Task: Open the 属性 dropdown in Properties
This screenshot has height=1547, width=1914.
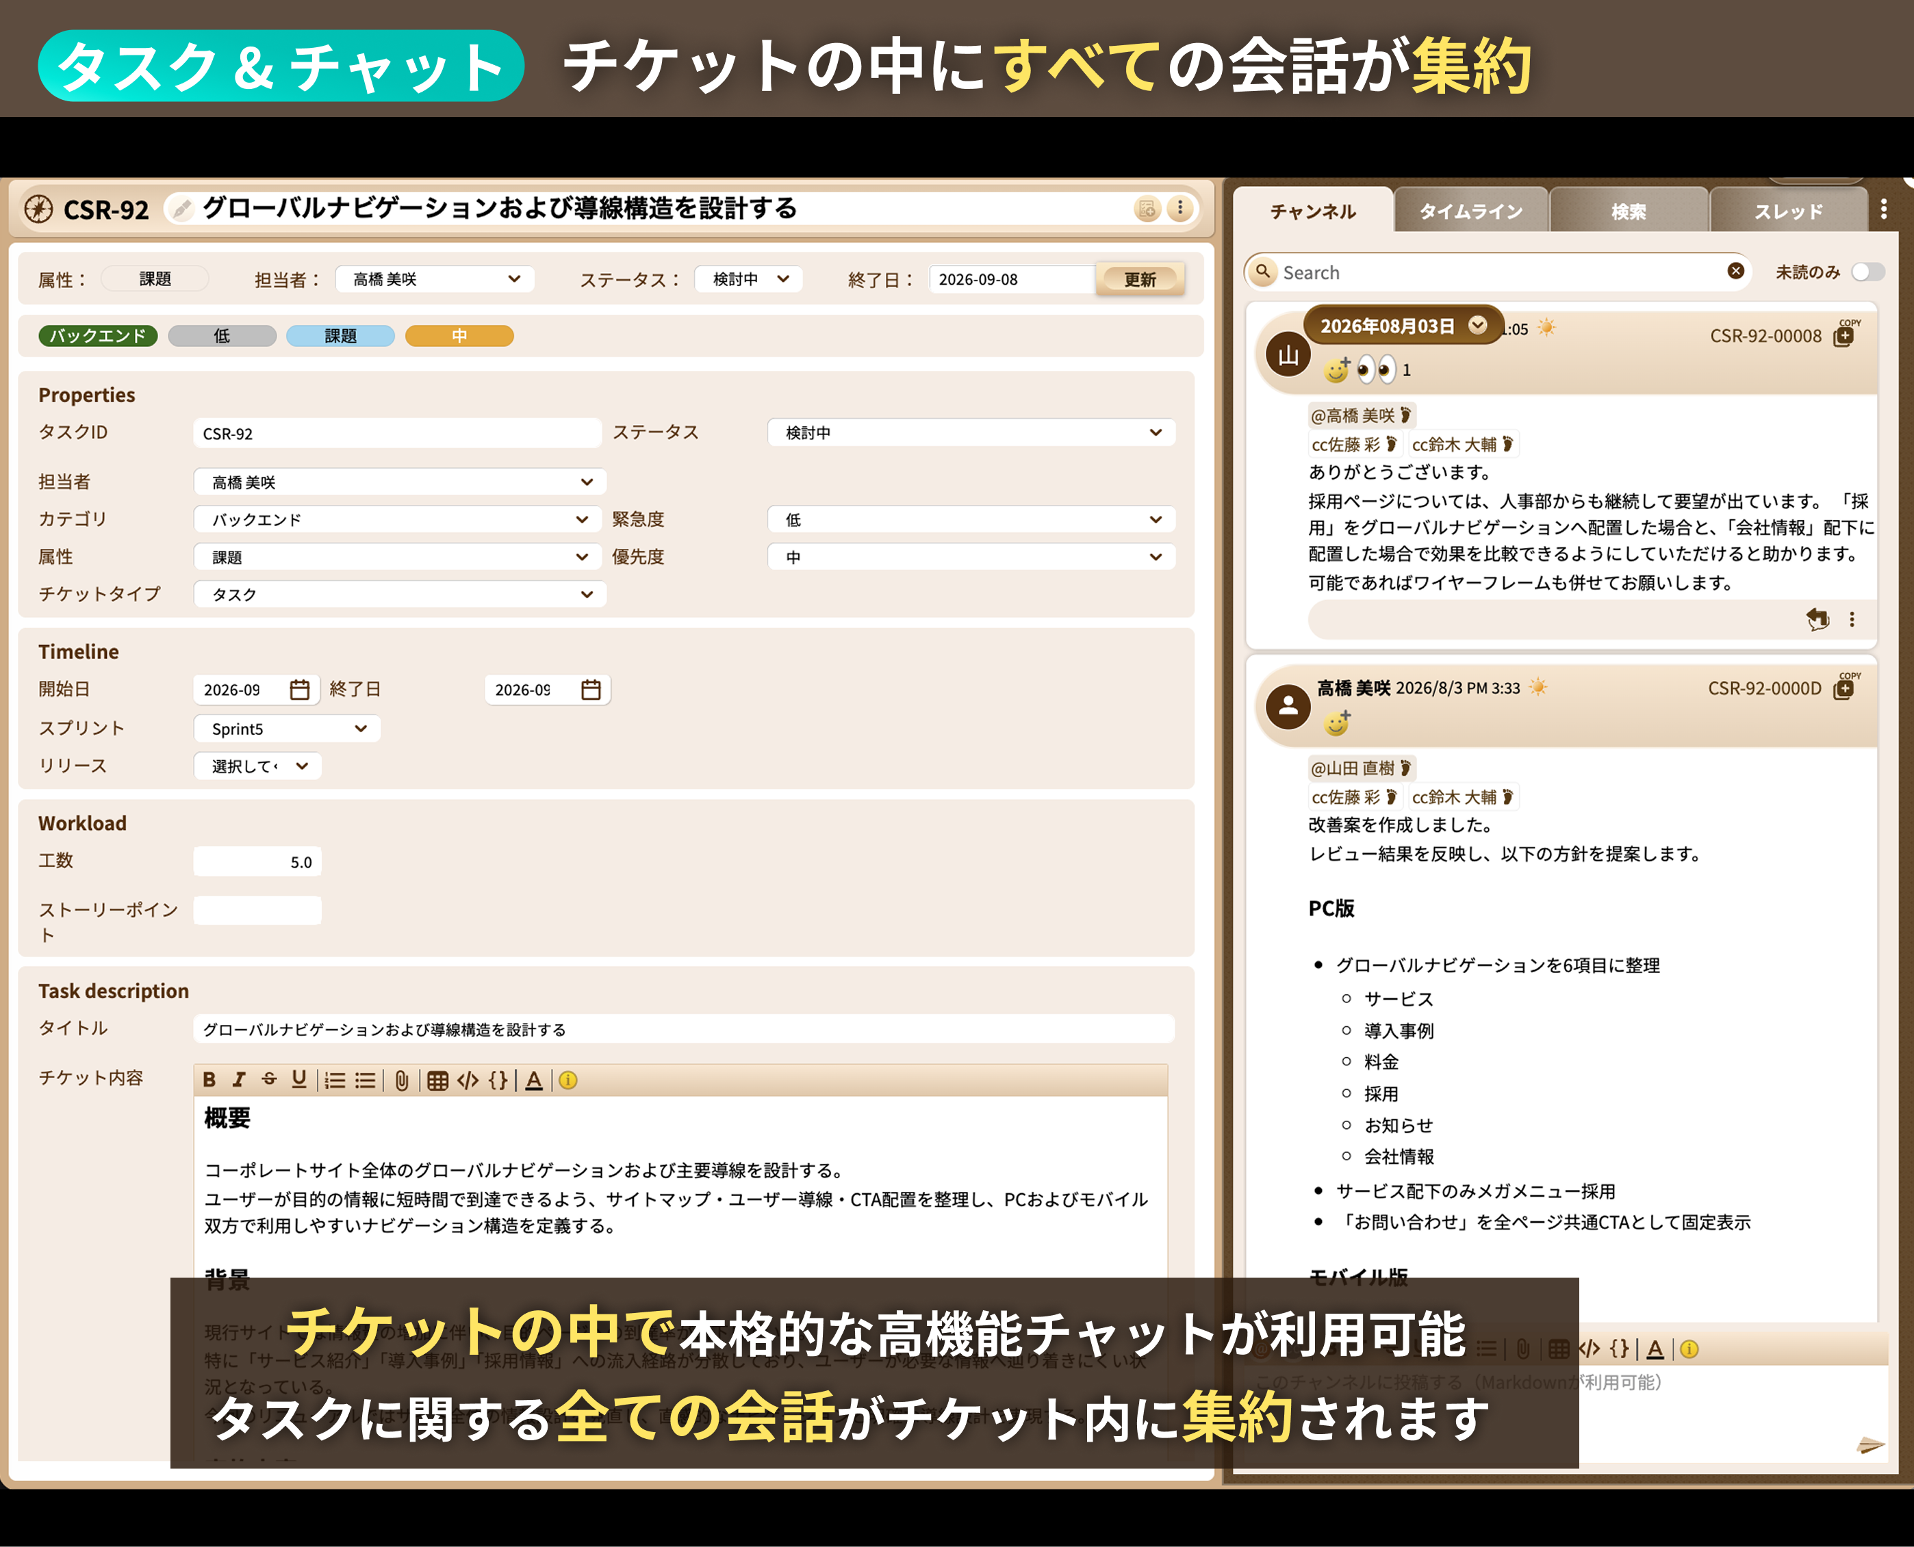Action: (x=397, y=557)
